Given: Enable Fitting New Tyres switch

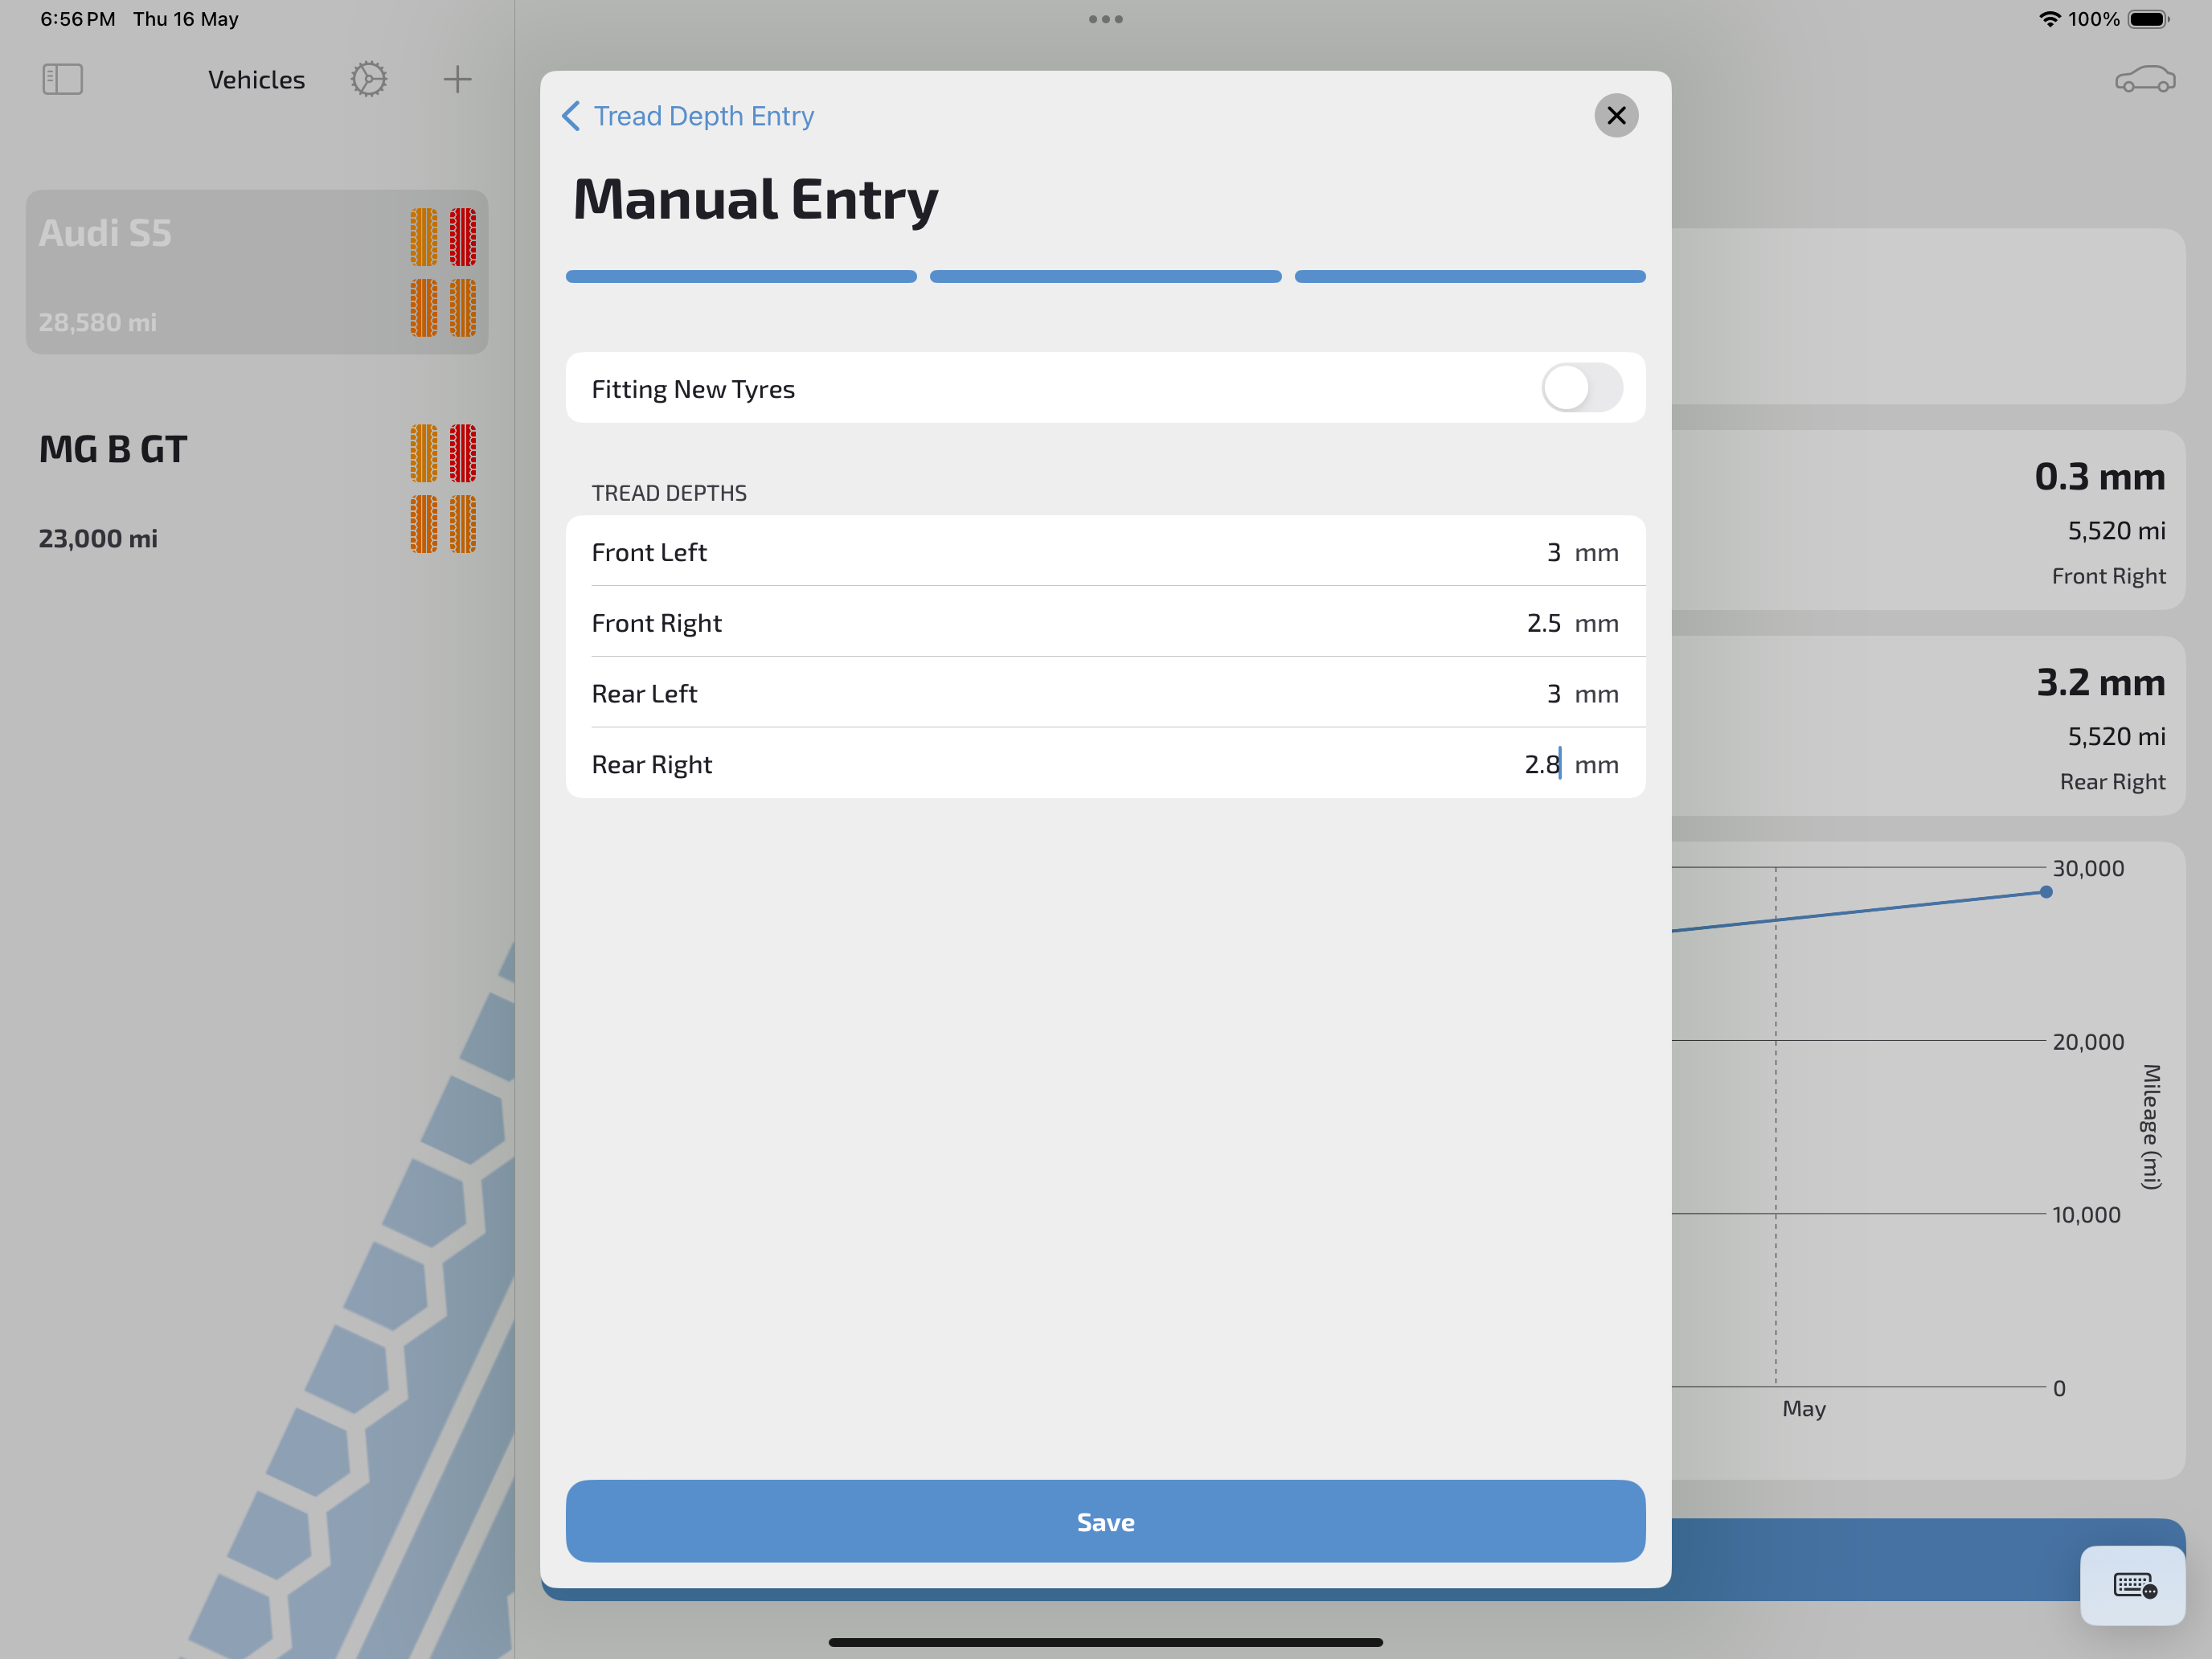Looking at the screenshot, I should tap(1581, 388).
